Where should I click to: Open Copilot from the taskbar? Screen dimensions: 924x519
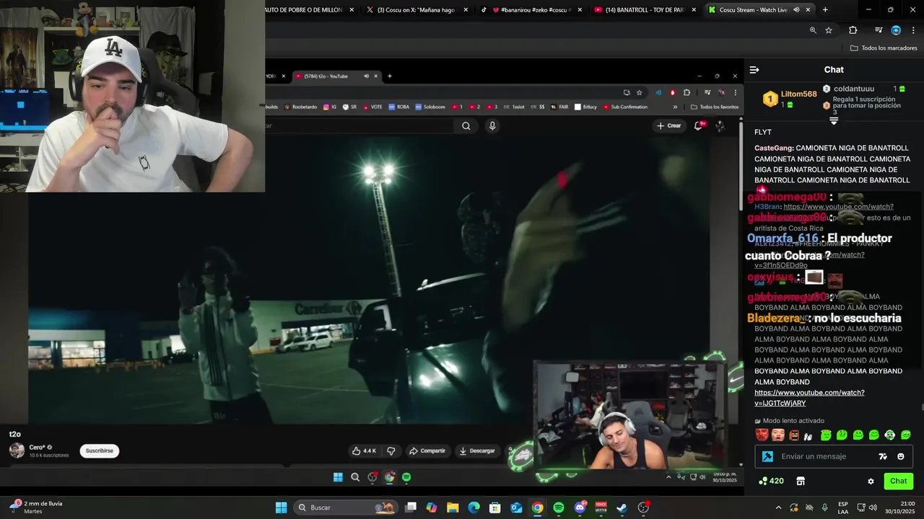[x=432, y=507]
